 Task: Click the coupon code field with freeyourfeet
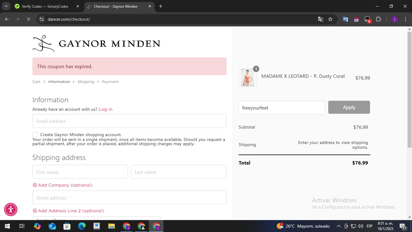tap(282, 108)
